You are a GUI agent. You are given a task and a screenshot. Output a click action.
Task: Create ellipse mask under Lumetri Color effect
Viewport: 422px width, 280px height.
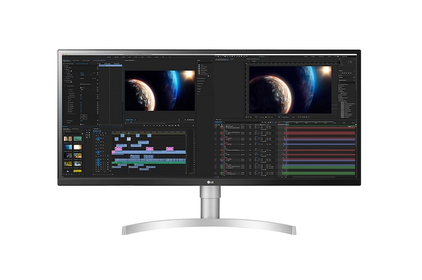66,82
